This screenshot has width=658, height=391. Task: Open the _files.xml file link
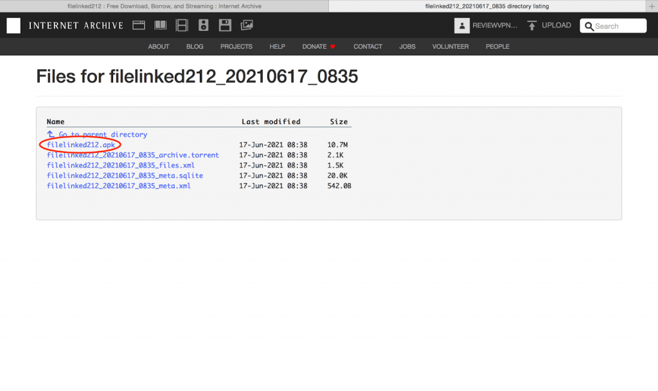[120, 165]
